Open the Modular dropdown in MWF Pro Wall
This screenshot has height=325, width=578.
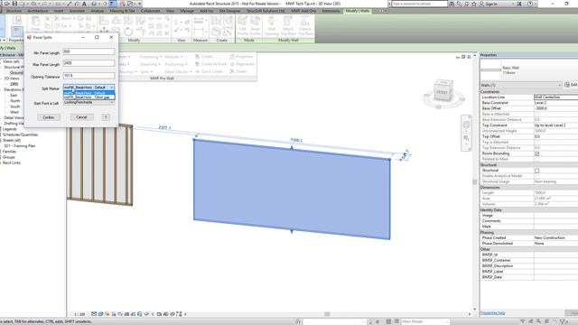tap(173, 57)
